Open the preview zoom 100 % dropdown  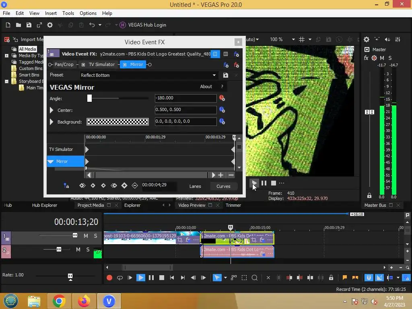tap(293, 39)
